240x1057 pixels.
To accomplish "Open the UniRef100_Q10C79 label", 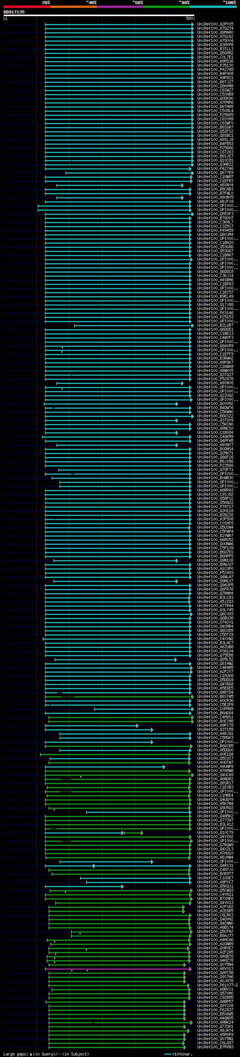I will [215, 832].
